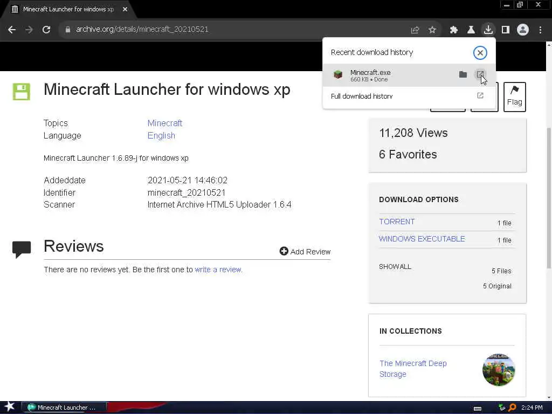Open Minecraft.exe download entry
552x414 pixels.
pos(409,75)
